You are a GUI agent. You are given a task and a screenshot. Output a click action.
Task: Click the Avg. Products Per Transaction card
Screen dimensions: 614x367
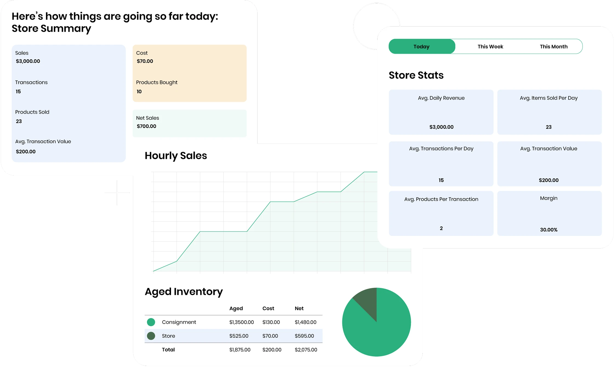(x=441, y=213)
